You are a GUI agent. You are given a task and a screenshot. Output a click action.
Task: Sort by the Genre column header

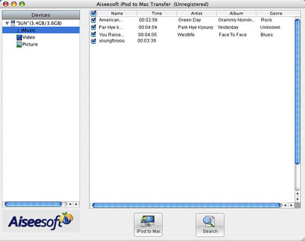[276, 13]
